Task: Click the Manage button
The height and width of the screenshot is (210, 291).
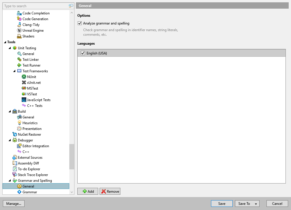Action: [14, 203]
